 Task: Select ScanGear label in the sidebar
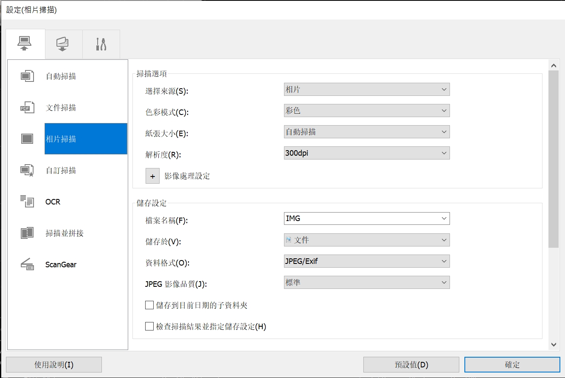pyautogui.click(x=61, y=265)
